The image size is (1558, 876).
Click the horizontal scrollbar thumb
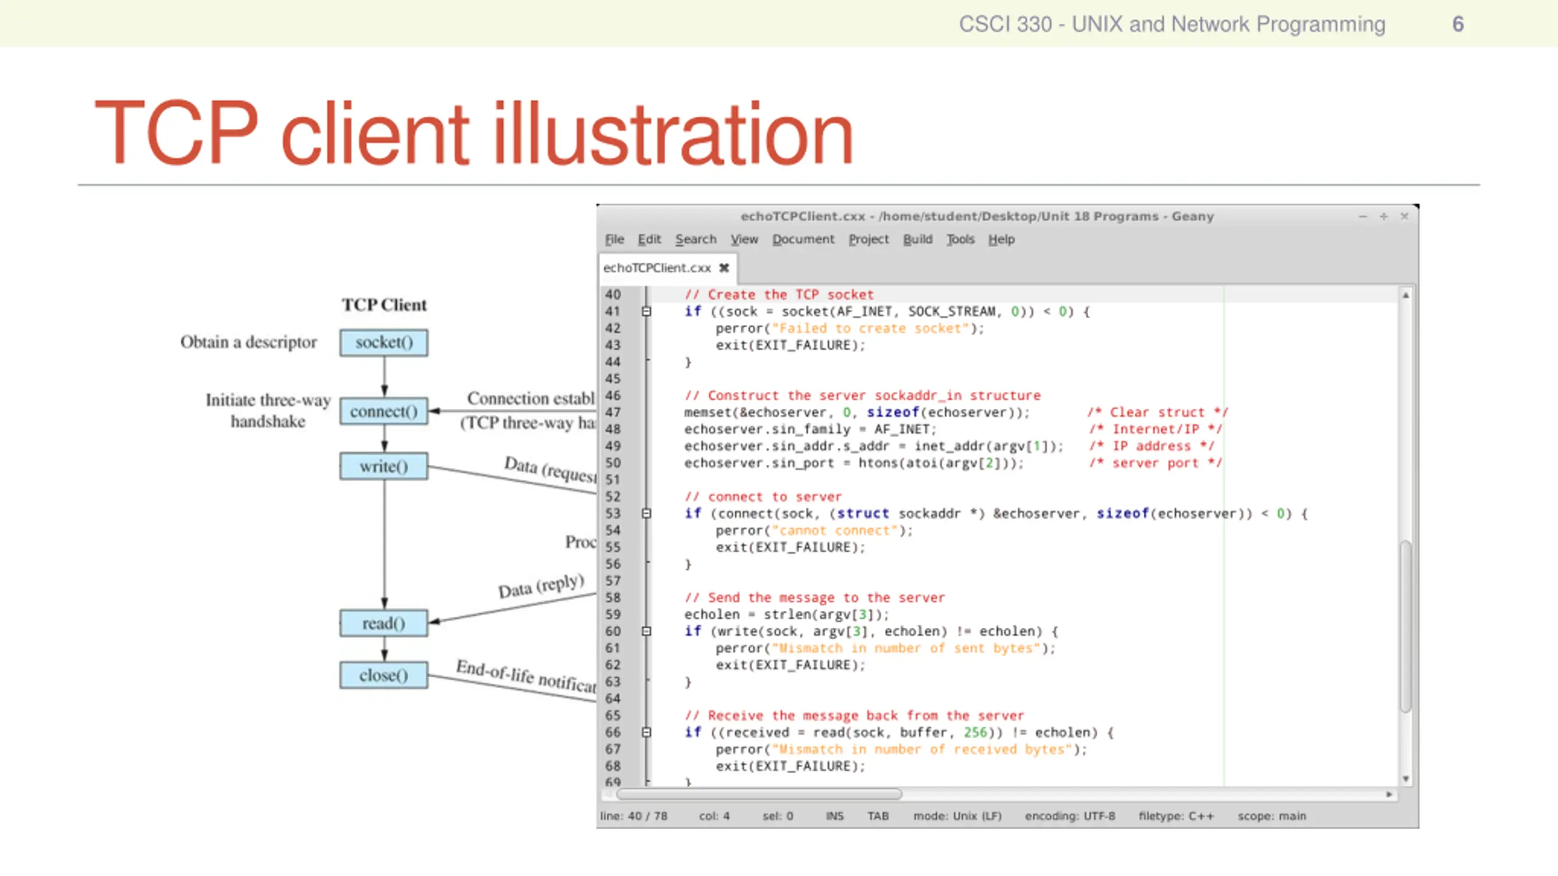pyautogui.click(x=759, y=794)
